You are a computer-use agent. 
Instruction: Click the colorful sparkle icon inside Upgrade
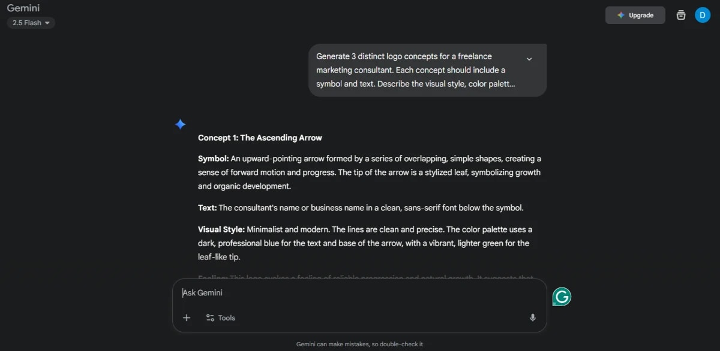point(621,15)
